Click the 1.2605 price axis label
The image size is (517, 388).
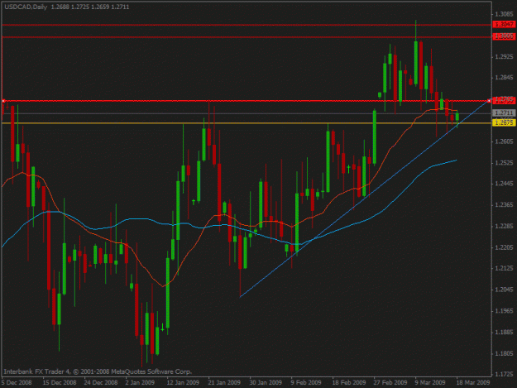coord(504,141)
